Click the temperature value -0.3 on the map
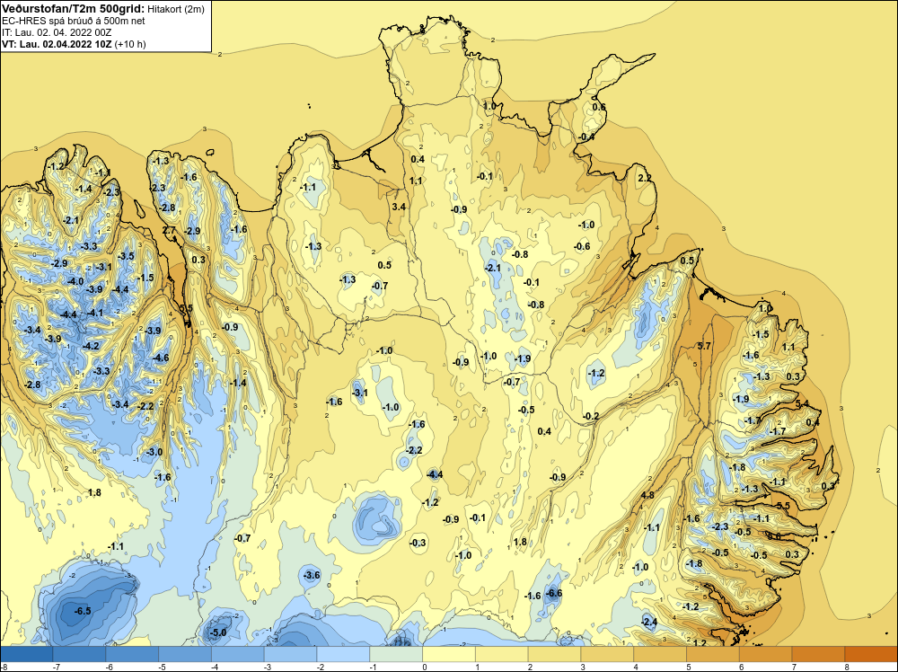This screenshot has height=672, width=898. point(418,543)
